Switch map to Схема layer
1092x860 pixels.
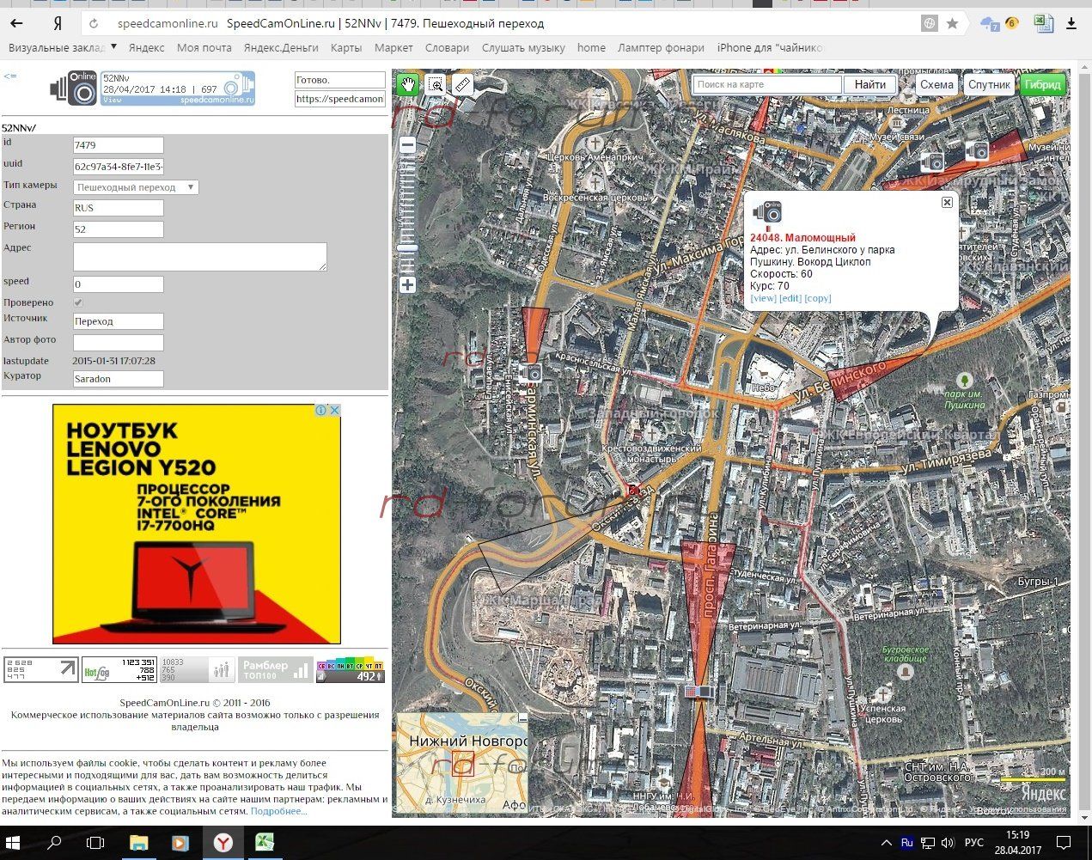point(936,84)
